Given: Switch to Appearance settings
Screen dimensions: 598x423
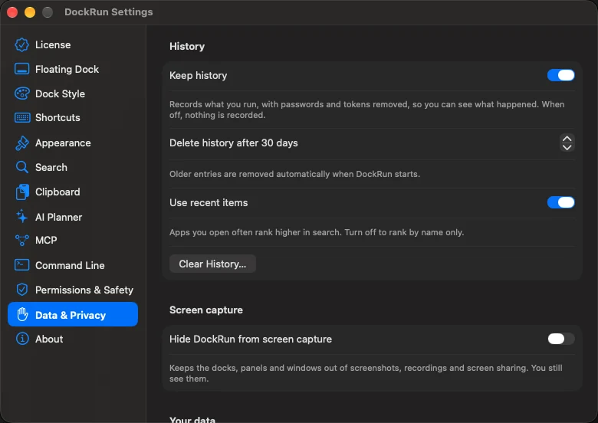Looking at the screenshot, I should [73, 143].
